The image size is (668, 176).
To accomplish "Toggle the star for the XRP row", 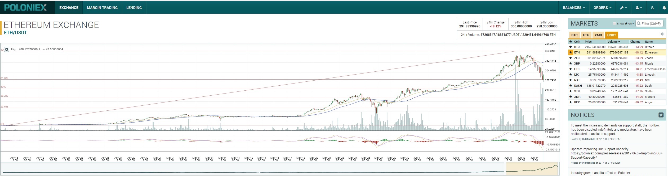I will click(571, 63).
